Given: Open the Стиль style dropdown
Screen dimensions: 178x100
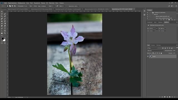Looking at the screenshot, I should pos(43,6).
